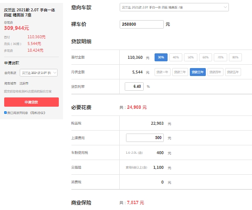Screen dimensions: 252x210
Task: Choose the 贷款三年 loan term
Action: (x=198, y=72)
